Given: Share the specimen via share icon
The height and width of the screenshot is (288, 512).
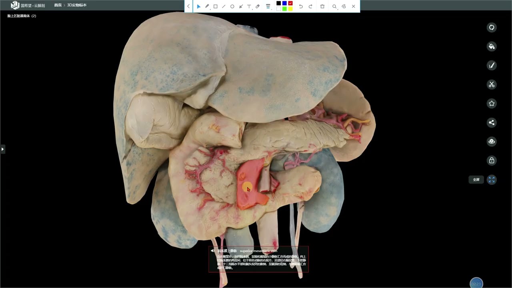Looking at the screenshot, I should coord(492,122).
